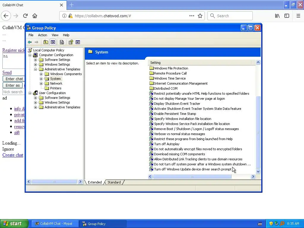Click the Help toolbar icon in Group Policy

(x=71, y=42)
